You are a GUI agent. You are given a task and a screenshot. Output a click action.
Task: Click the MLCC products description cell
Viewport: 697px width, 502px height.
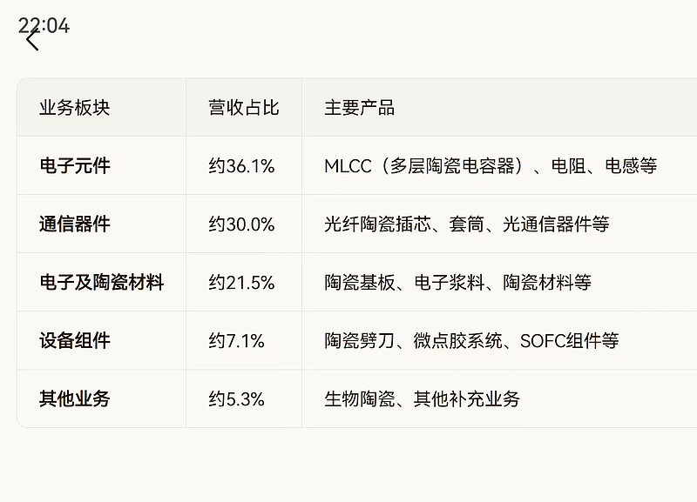click(x=491, y=166)
